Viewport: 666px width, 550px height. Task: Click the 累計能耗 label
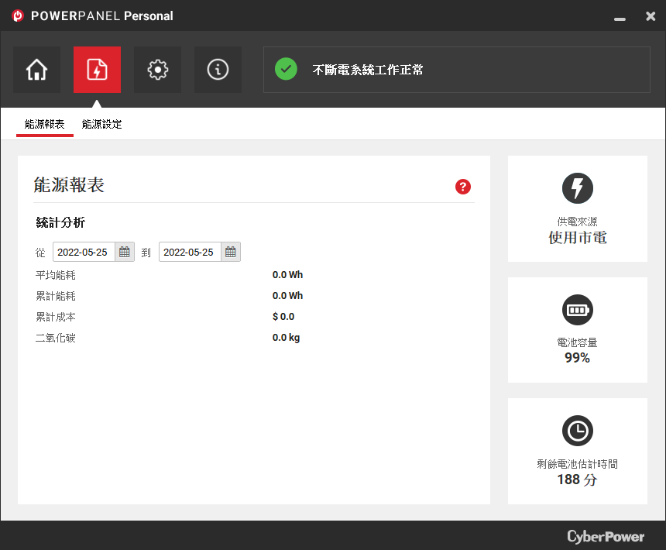(56, 296)
